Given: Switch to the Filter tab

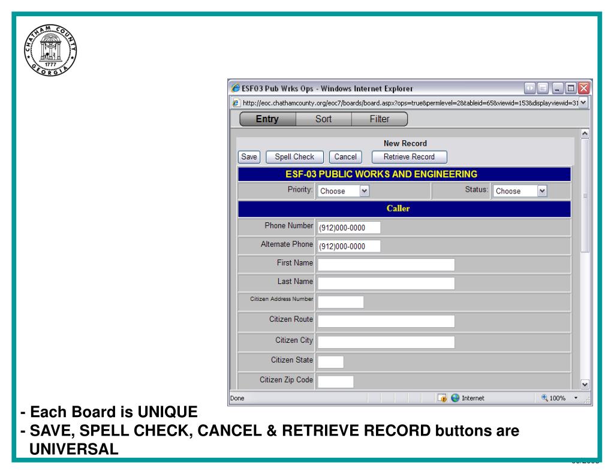Looking at the screenshot, I should pos(380,119).
